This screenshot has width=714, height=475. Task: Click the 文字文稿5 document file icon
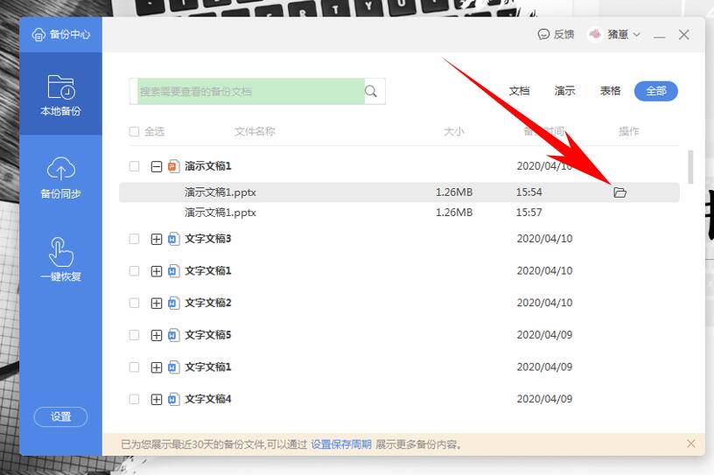pyautogui.click(x=173, y=335)
